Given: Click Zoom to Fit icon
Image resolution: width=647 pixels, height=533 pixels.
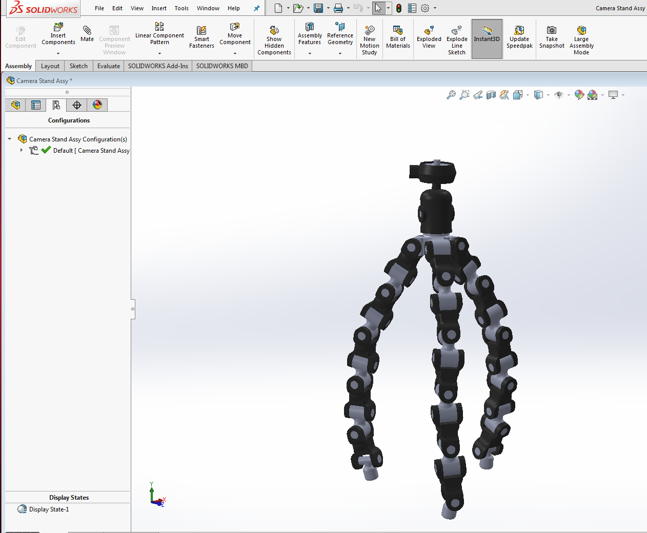Looking at the screenshot, I should 451,95.
